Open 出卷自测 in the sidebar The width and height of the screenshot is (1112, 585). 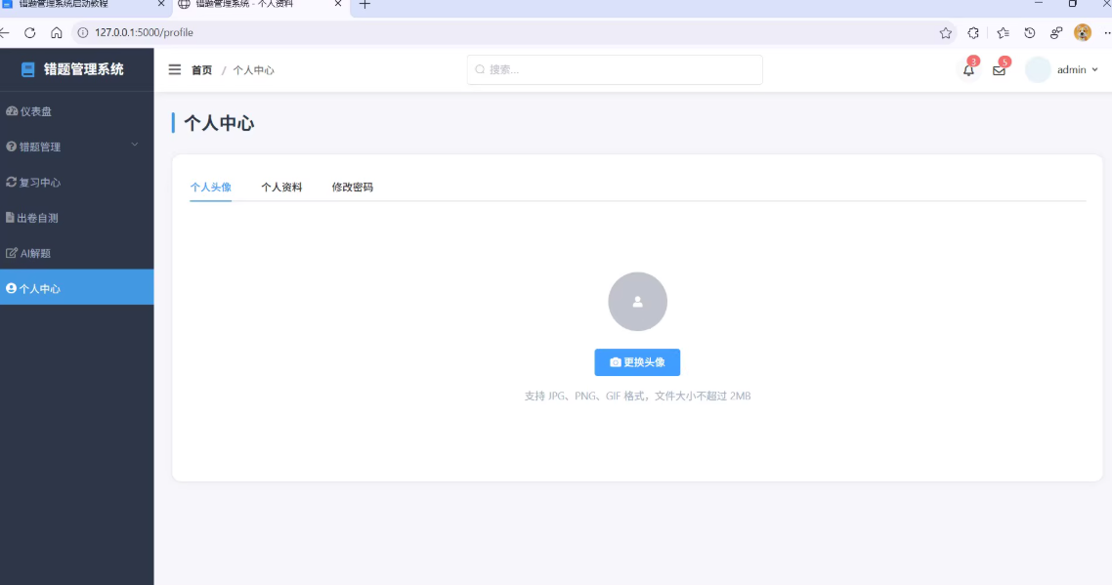point(76,218)
